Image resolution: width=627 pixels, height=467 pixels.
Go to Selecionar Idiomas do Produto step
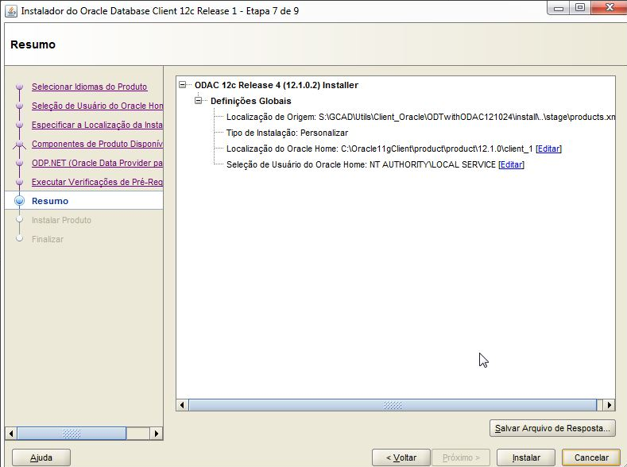89,87
